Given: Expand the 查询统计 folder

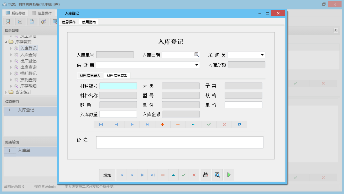Looking at the screenshot, I should [6, 92].
